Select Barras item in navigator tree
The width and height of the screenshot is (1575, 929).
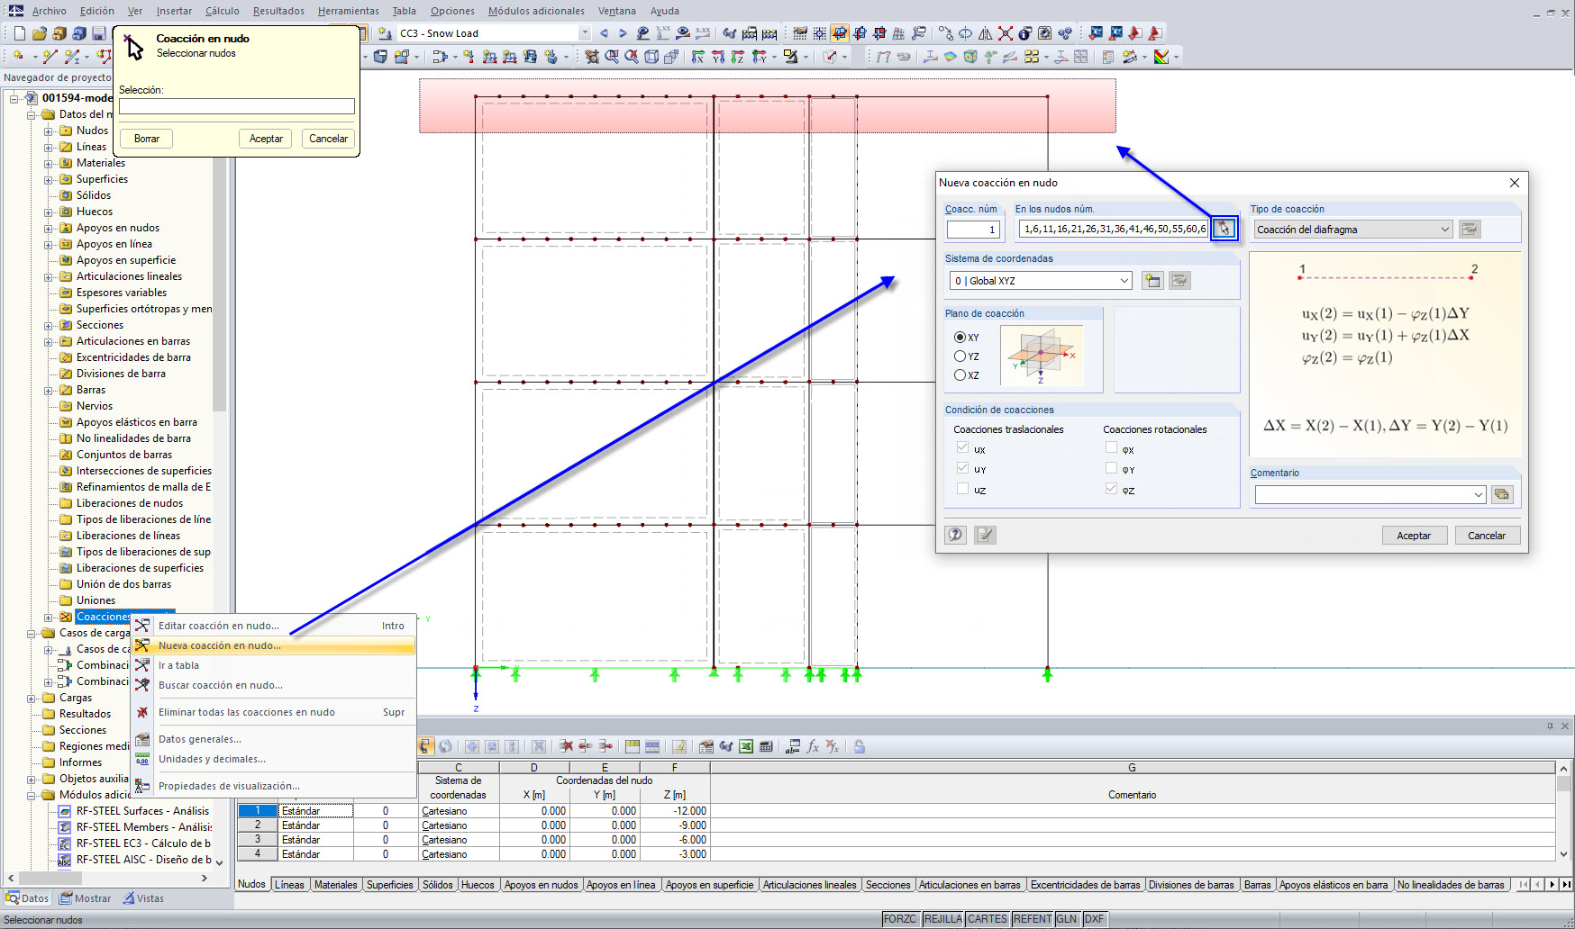click(x=91, y=390)
